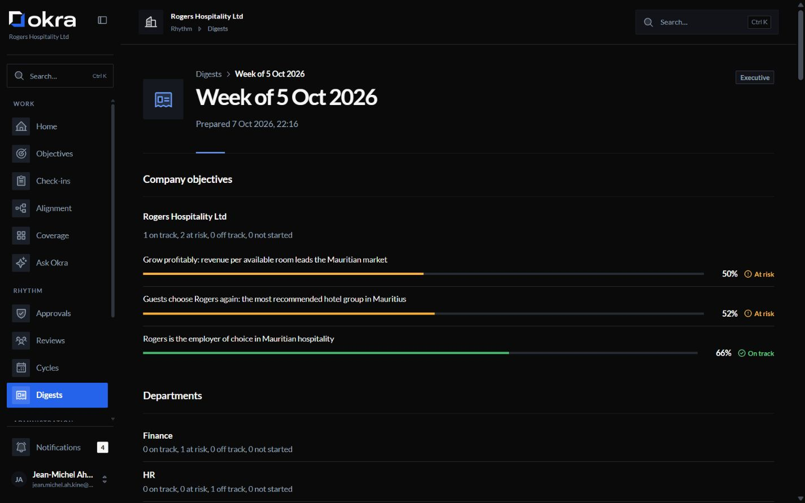
Task: Open Home from the sidebar
Action: [x=57, y=126]
